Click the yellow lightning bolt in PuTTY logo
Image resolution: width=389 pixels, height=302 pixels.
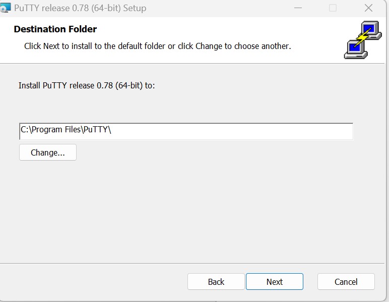coord(363,37)
